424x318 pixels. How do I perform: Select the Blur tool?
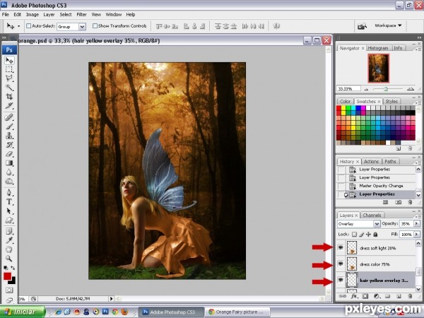click(9, 172)
